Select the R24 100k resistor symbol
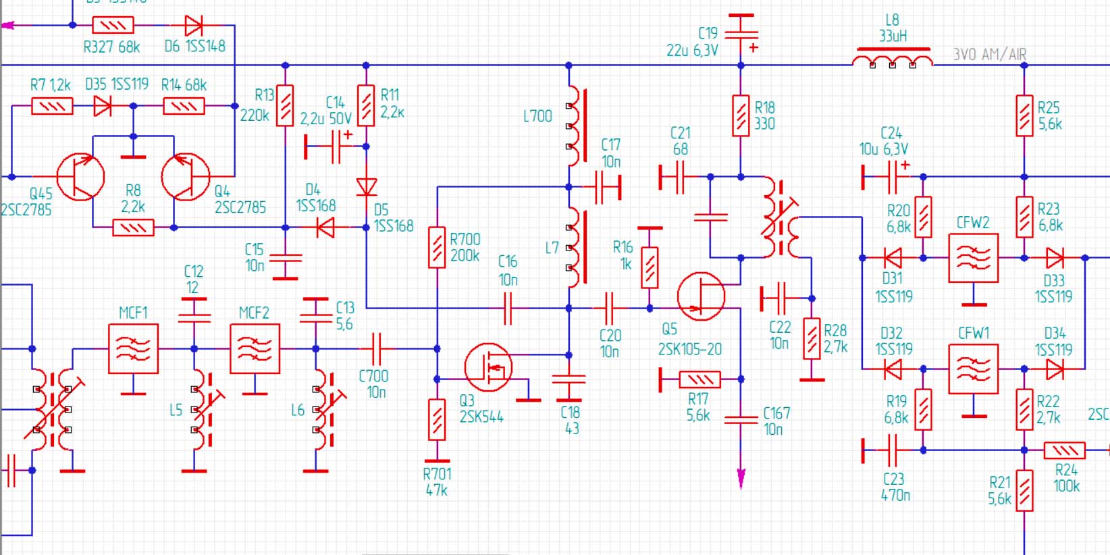Image resolution: width=1110 pixels, height=555 pixels. 1064,450
